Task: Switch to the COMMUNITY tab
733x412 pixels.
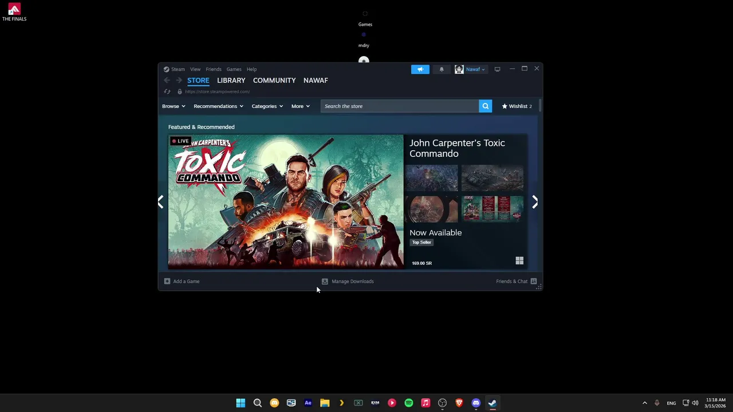Action: coord(274,80)
